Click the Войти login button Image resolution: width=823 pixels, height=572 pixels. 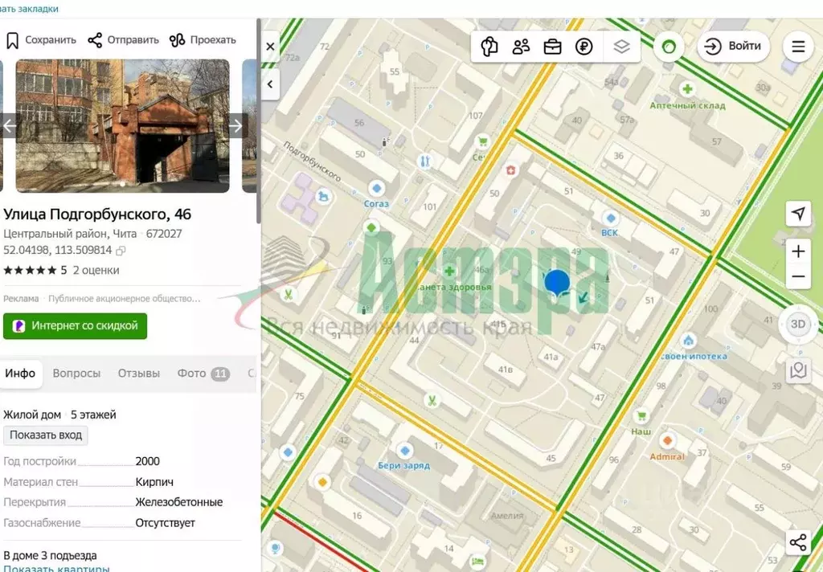pos(733,46)
